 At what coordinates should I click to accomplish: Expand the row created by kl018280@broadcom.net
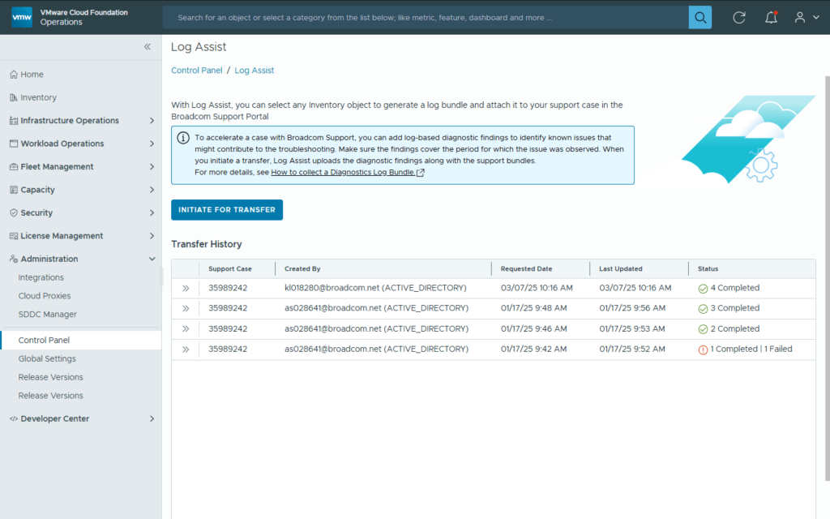click(x=186, y=288)
